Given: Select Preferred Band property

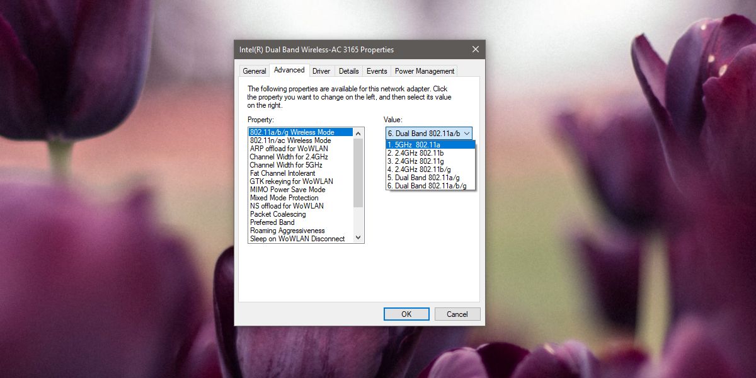Looking at the screenshot, I should [x=301, y=222].
